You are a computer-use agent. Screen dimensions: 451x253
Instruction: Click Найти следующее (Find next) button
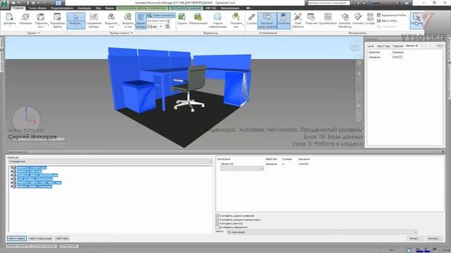pyautogui.click(x=41, y=238)
